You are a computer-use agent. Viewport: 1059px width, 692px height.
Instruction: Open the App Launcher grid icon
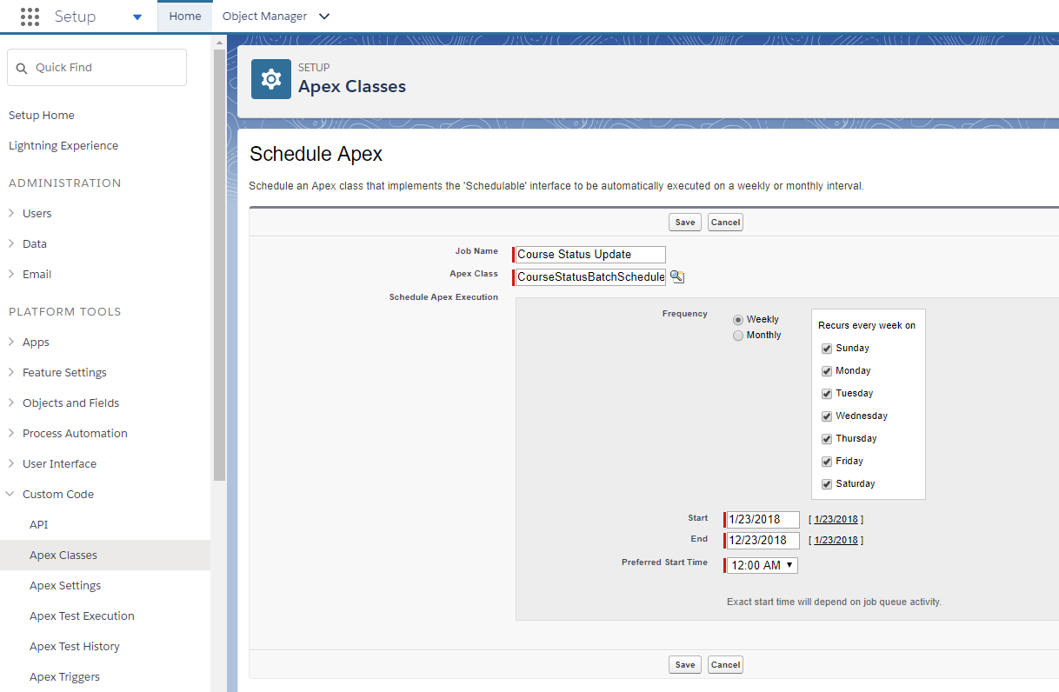(x=30, y=17)
